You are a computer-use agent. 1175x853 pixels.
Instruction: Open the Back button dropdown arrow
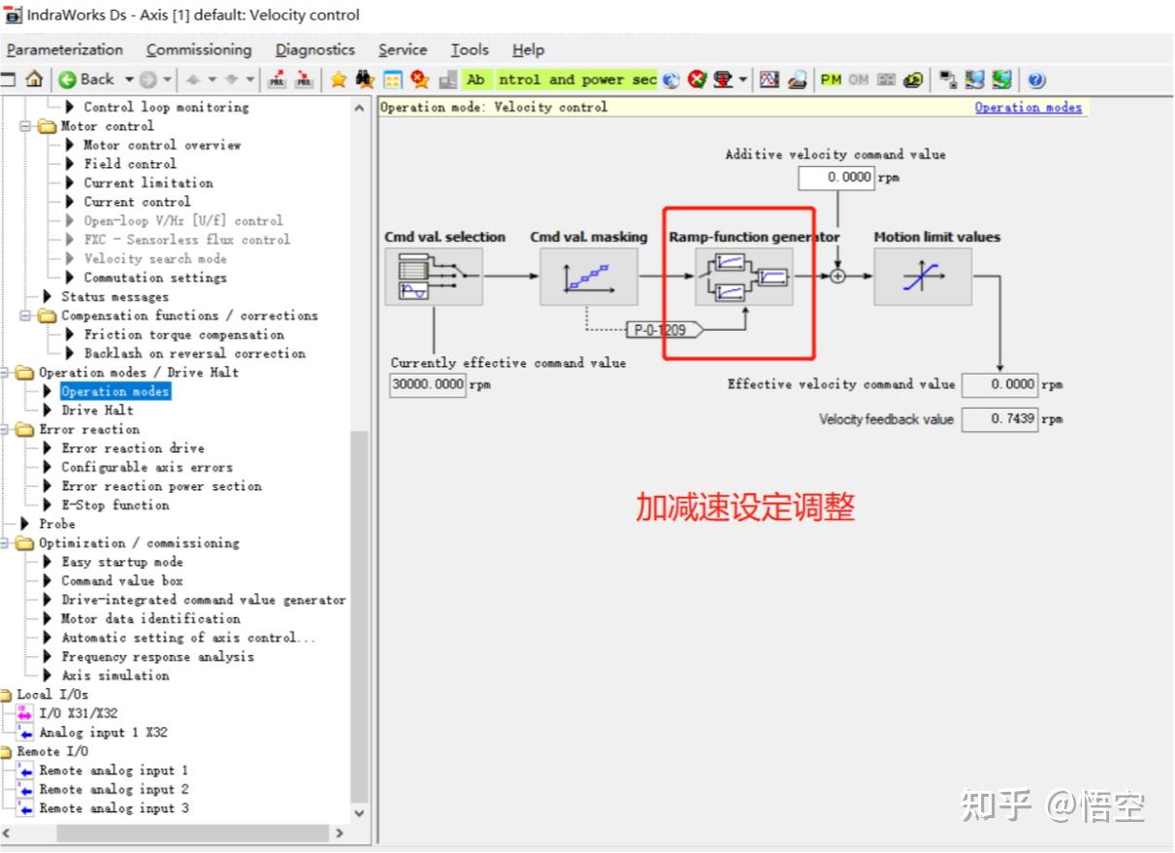click(x=129, y=80)
